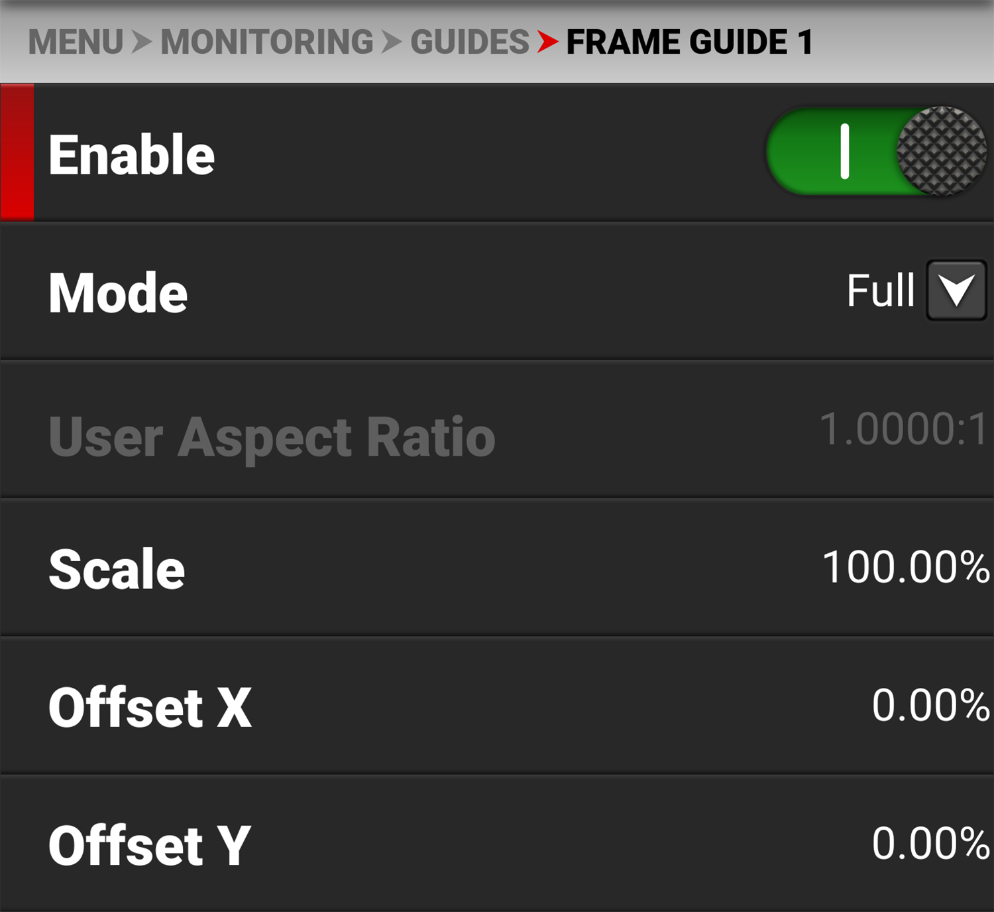Edit the Offset X value 0.00%

[x=930, y=705]
